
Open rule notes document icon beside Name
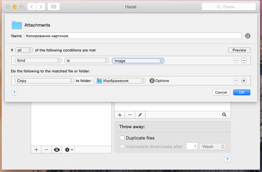point(248,36)
